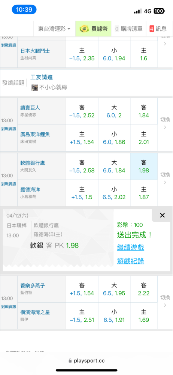Select 讀賣巨人 客 1.84 moneyline

[x=144, y=111]
